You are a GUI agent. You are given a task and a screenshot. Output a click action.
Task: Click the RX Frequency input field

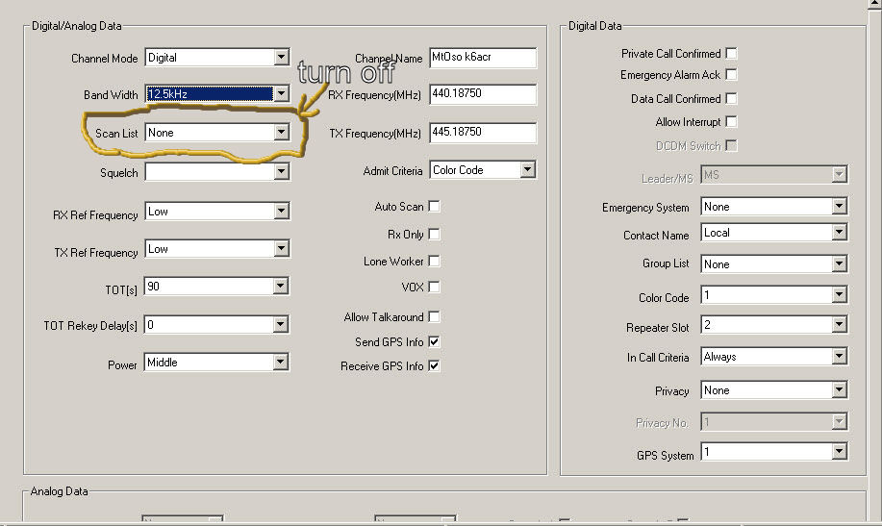pos(483,94)
